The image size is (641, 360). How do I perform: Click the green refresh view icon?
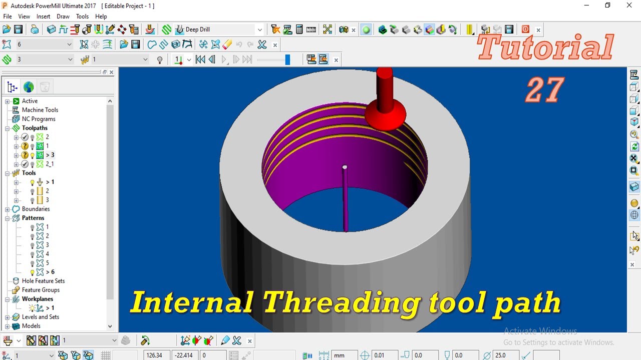pos(634,146)
